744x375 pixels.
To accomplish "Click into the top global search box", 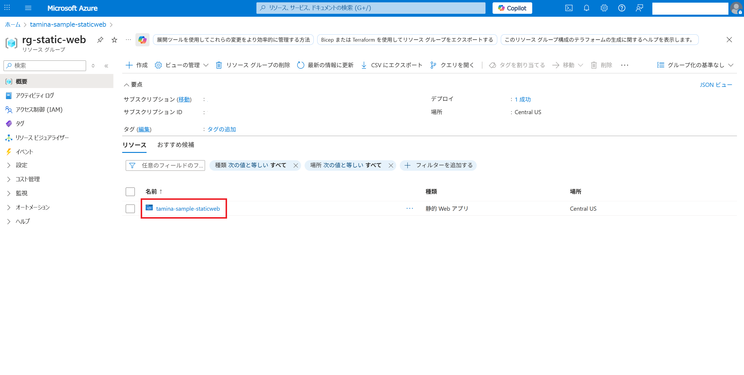I will [x=371, y=8].
